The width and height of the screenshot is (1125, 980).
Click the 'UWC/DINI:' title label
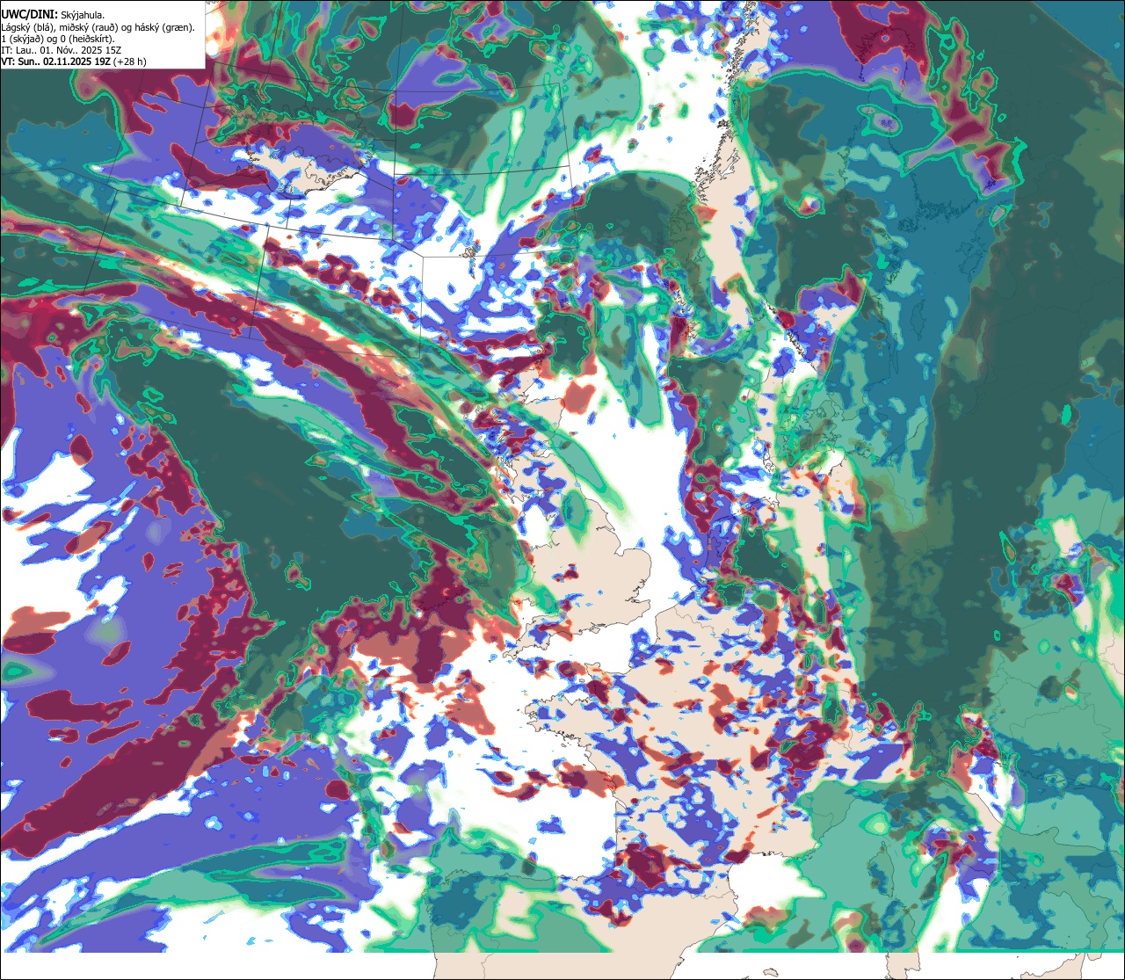(x=30, y=15)
